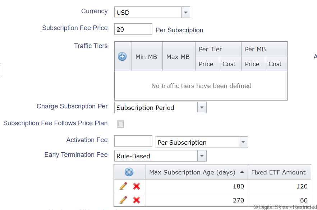
Task: Open the Early Termination Fee dropdown
Action: point(202,156)
